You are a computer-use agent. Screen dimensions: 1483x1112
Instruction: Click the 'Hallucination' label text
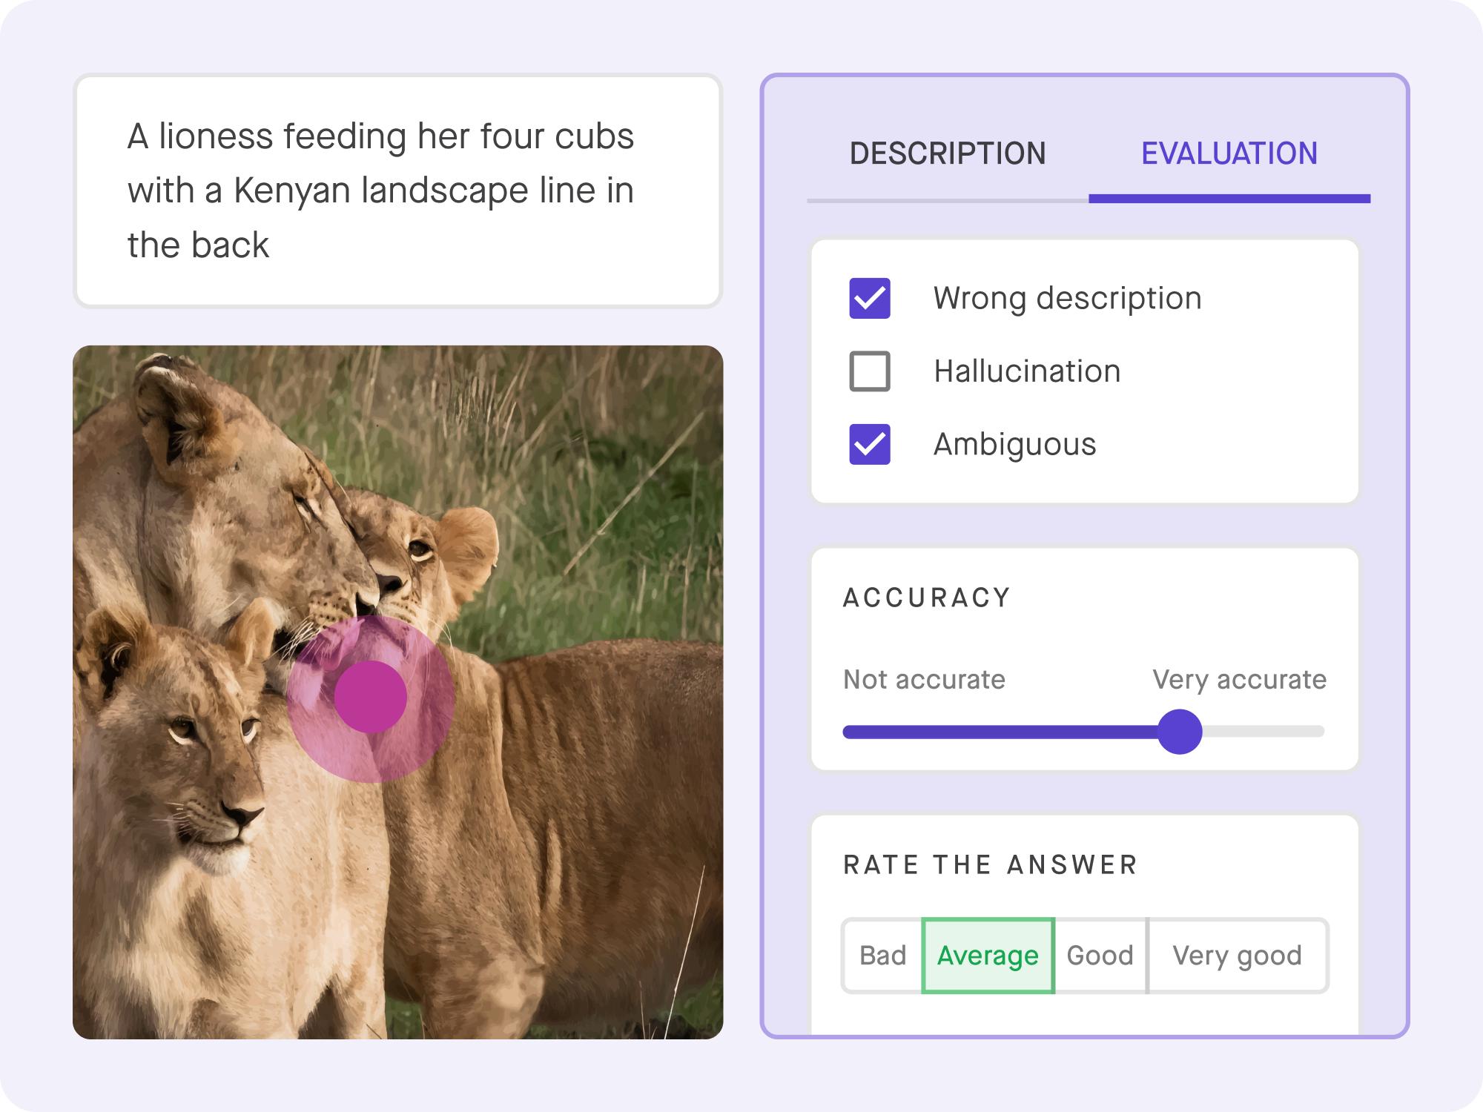tap(1027, 371)
